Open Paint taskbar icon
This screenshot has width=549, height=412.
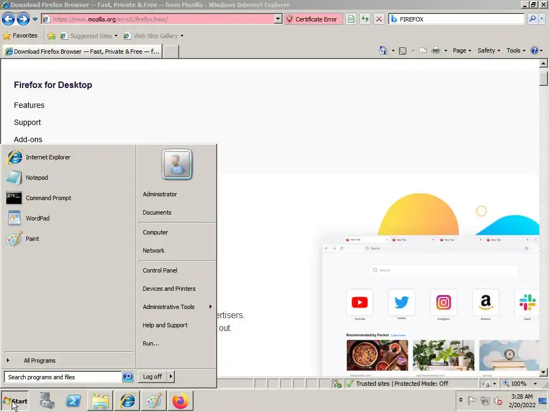154,401
